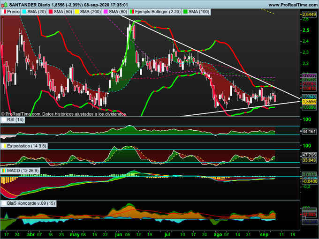The height and width of the screenshot is (239, 319).
Task: Click the 2,6449 price label on axis
Action: [309, 15]
